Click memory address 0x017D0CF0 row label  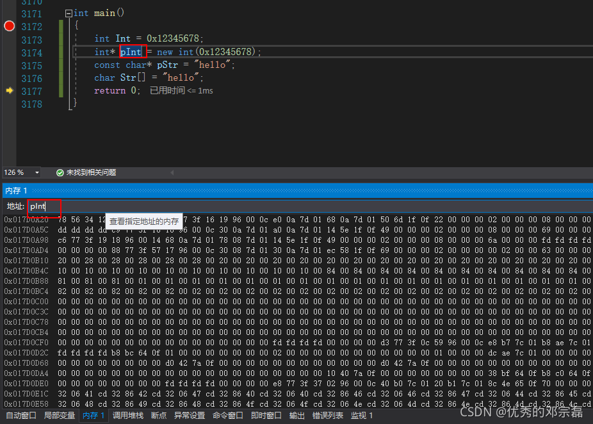(x=26, y=342)
